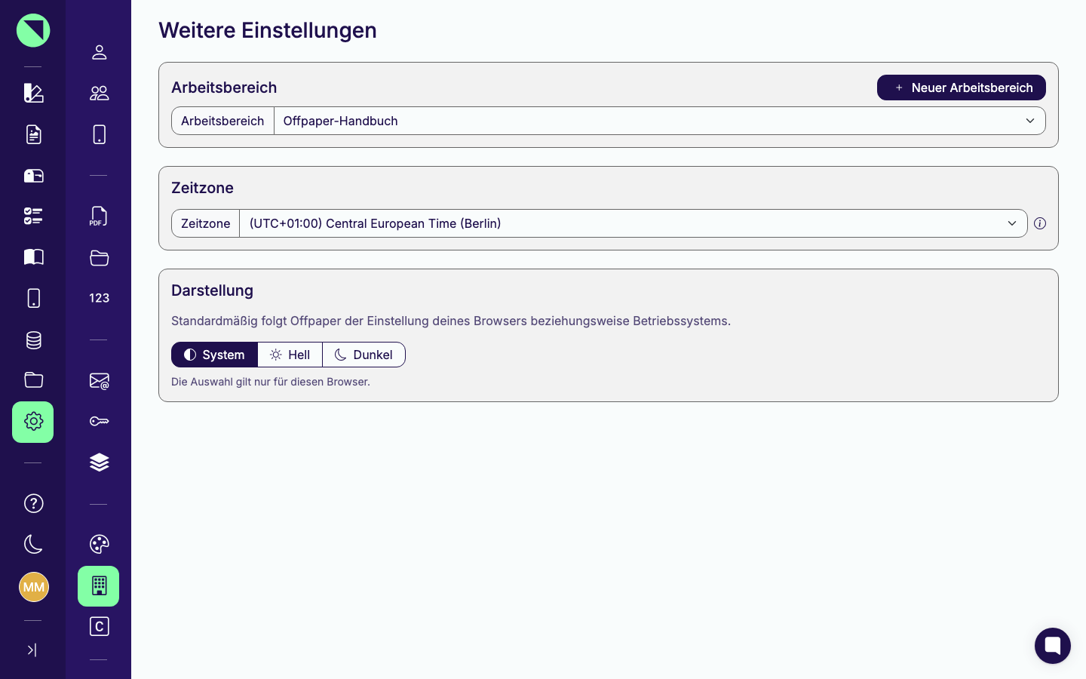Click the highlighted building icon
Image resolution: width=1086 pixels, height=679 pixels.
point(99,586)
